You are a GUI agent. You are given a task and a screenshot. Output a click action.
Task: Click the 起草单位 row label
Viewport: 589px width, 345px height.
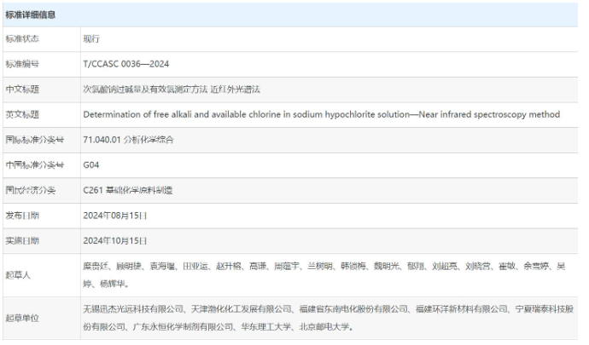point(22,318)
